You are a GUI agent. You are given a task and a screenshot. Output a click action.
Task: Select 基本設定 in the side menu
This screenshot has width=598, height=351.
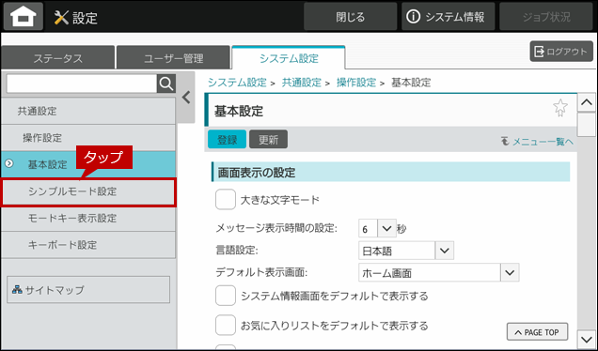88,164
